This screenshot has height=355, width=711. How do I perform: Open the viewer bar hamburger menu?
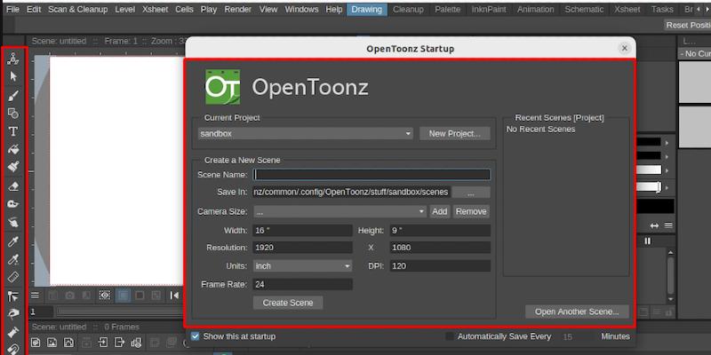pyautogui.click(x=35, y=296)
